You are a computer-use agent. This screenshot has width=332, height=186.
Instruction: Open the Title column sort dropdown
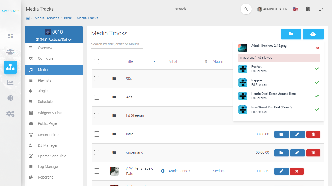[x=154, y=61]
